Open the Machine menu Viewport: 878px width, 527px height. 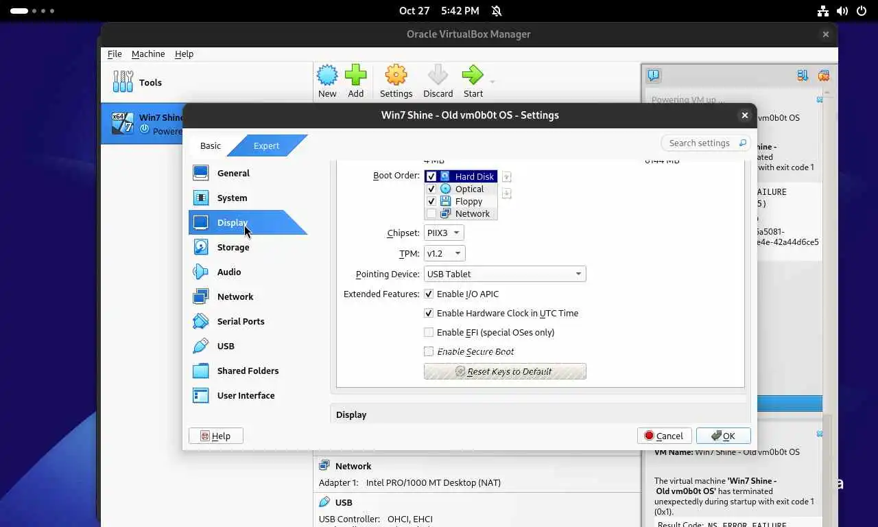pos(148,54)
